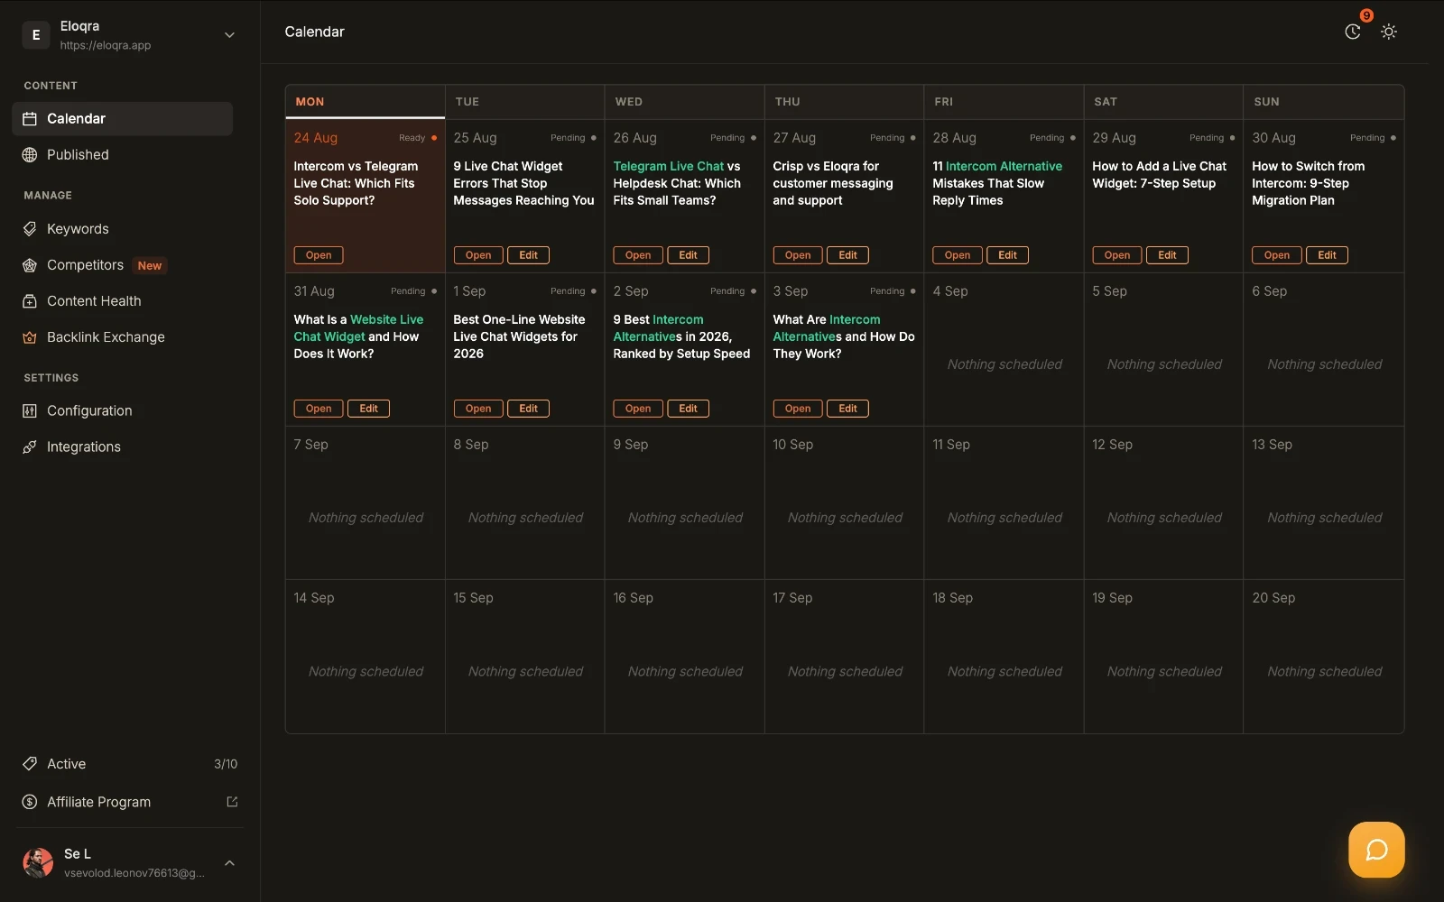Open the Active plan 3/10 item

130,764
